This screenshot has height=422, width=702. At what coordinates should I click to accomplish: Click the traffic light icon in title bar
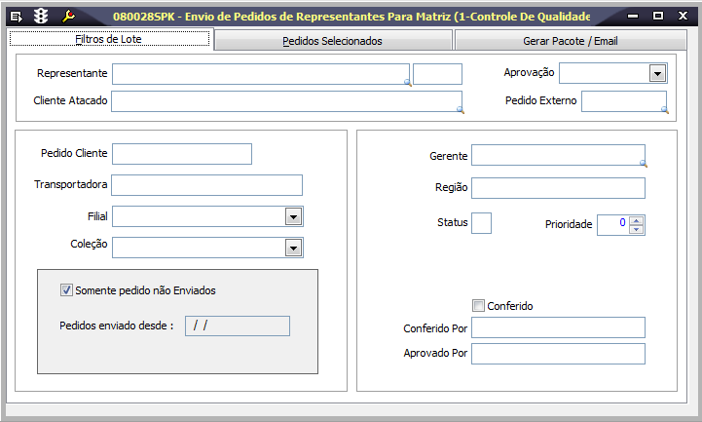coord(41,17)
